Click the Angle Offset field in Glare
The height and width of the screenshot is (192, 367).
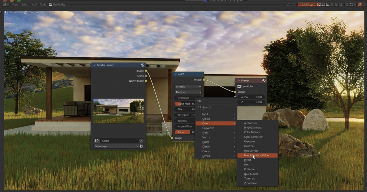[x=185, y=126]
